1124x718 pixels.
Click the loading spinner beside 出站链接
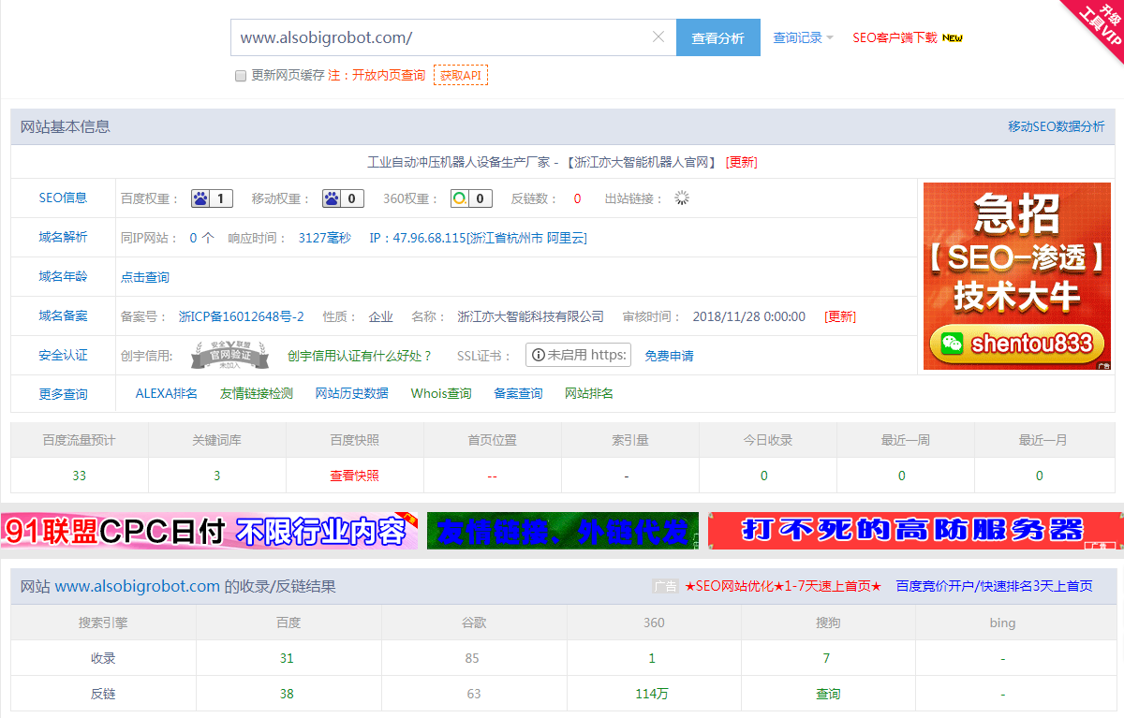tap(681, 198)
